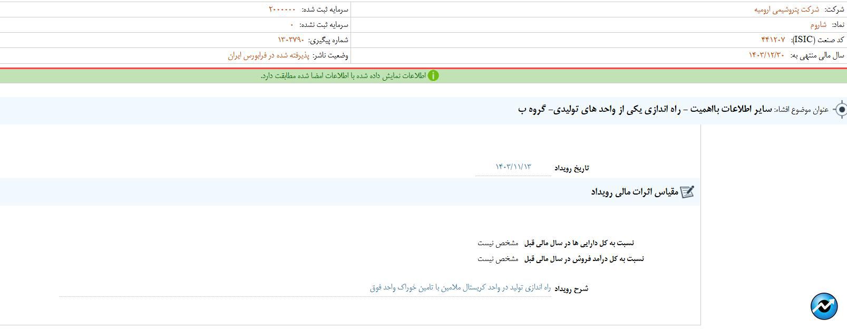847x329 pixels.
Task: Click unregistered capital value ۰
Action: [x=292, y=25]
